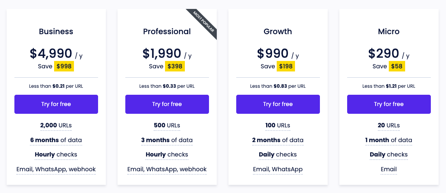The width and height of the screenshot is (446, 193).
Task: Click the 1 month of data label
Action: [x=389, y=140]
